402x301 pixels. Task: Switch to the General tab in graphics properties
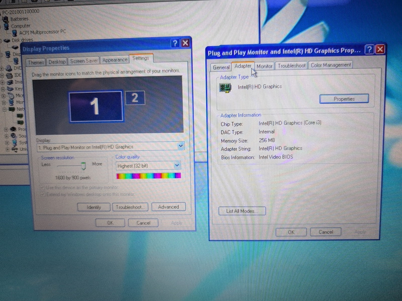221,67
